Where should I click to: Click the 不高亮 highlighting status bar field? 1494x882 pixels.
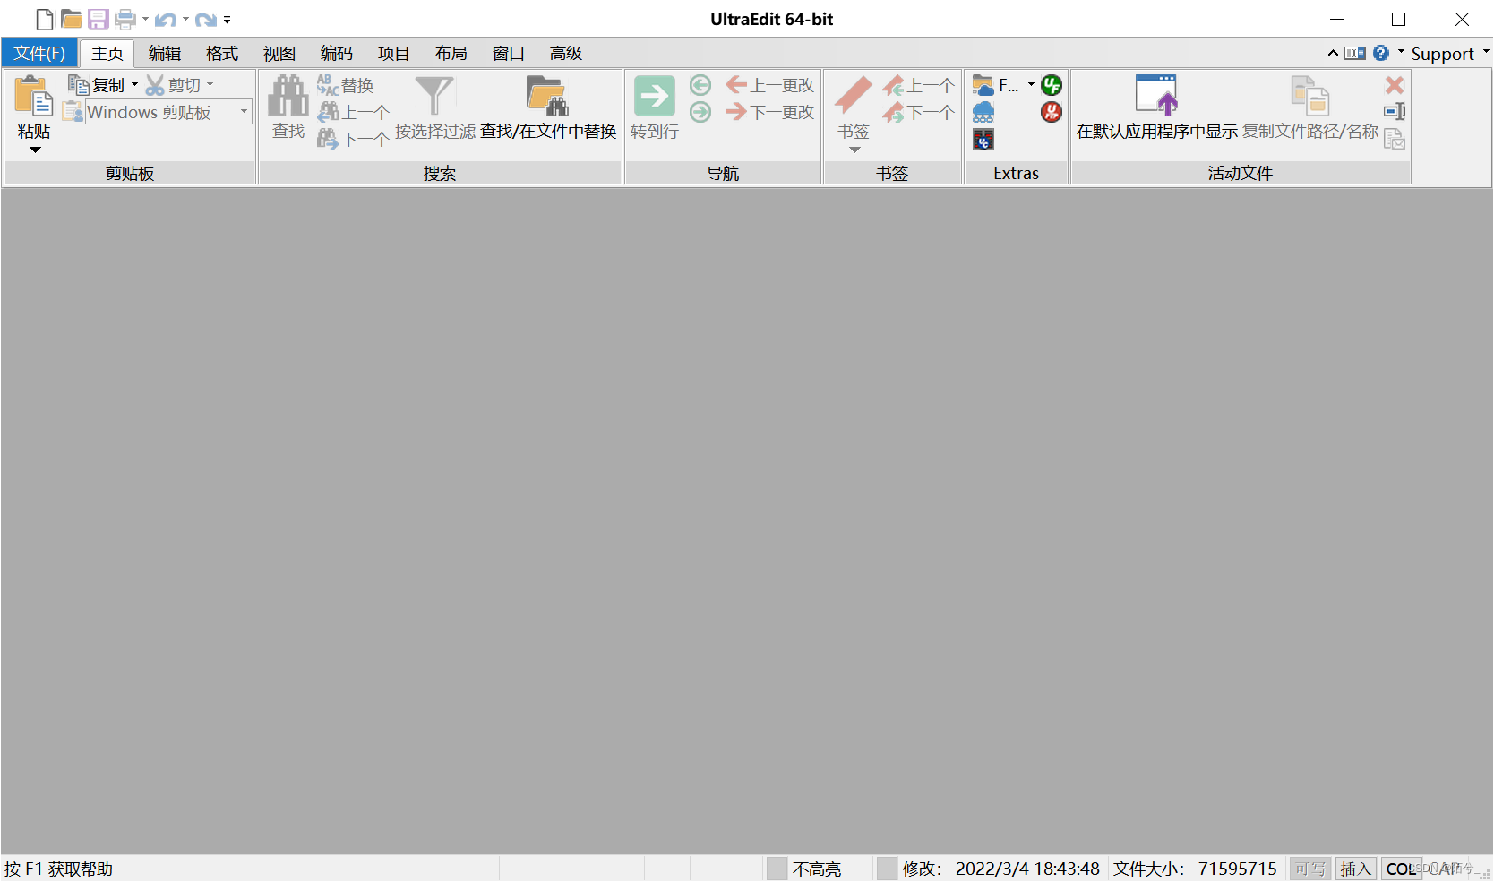(817, 869)
